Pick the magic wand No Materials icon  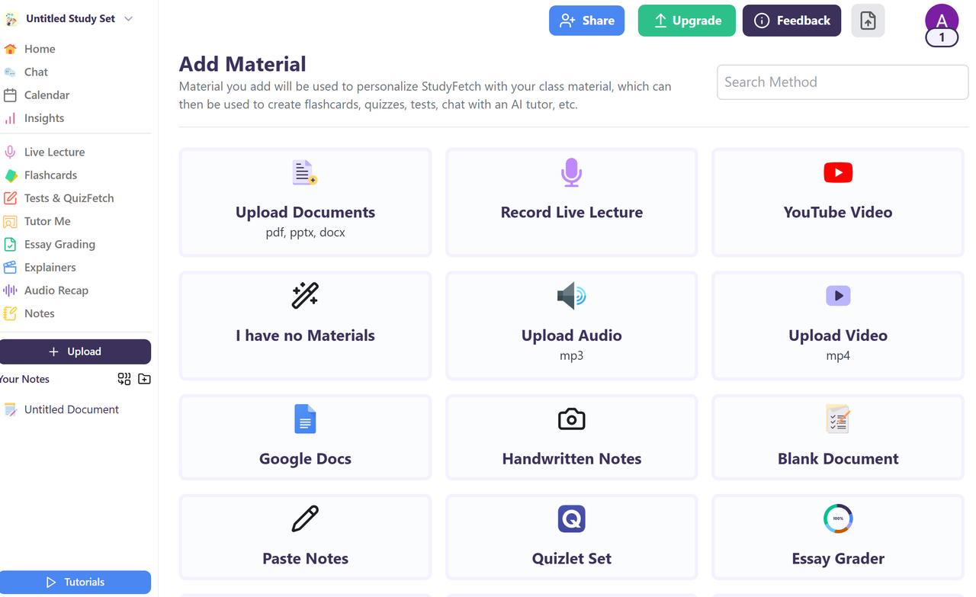305,296
